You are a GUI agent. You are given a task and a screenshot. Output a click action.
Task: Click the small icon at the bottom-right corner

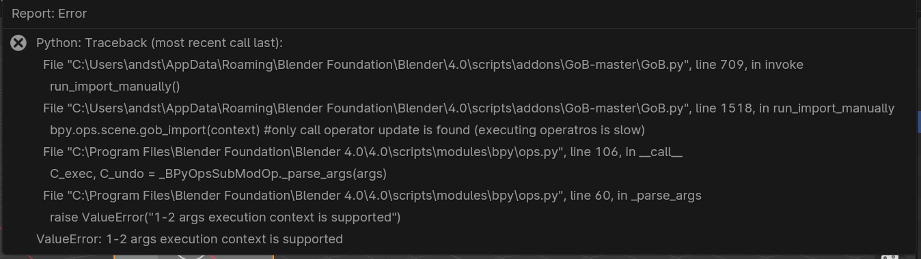pos(890,256)
